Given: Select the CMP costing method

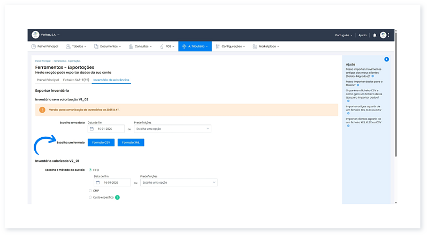Looking at the screenshot, I should pos(90,190).
